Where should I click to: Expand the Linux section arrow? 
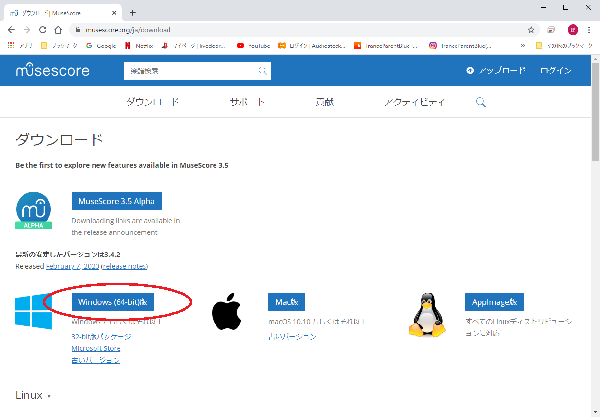(x=49, y=396)
